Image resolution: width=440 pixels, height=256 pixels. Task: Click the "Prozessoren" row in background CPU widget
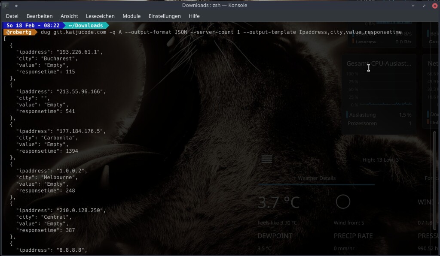pyautogui.click(x=379, y=123)
